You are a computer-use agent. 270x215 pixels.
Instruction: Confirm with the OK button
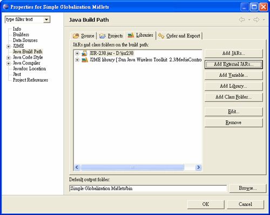(206, 204)
